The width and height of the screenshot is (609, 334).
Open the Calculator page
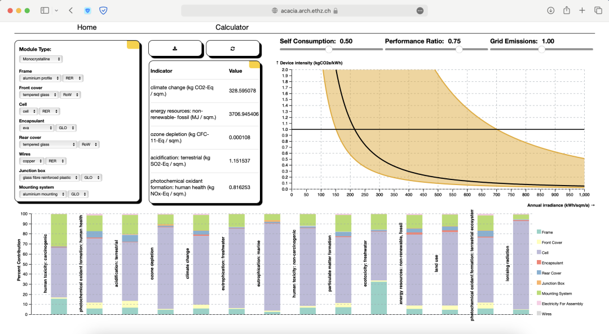click(x=232, y=27)
